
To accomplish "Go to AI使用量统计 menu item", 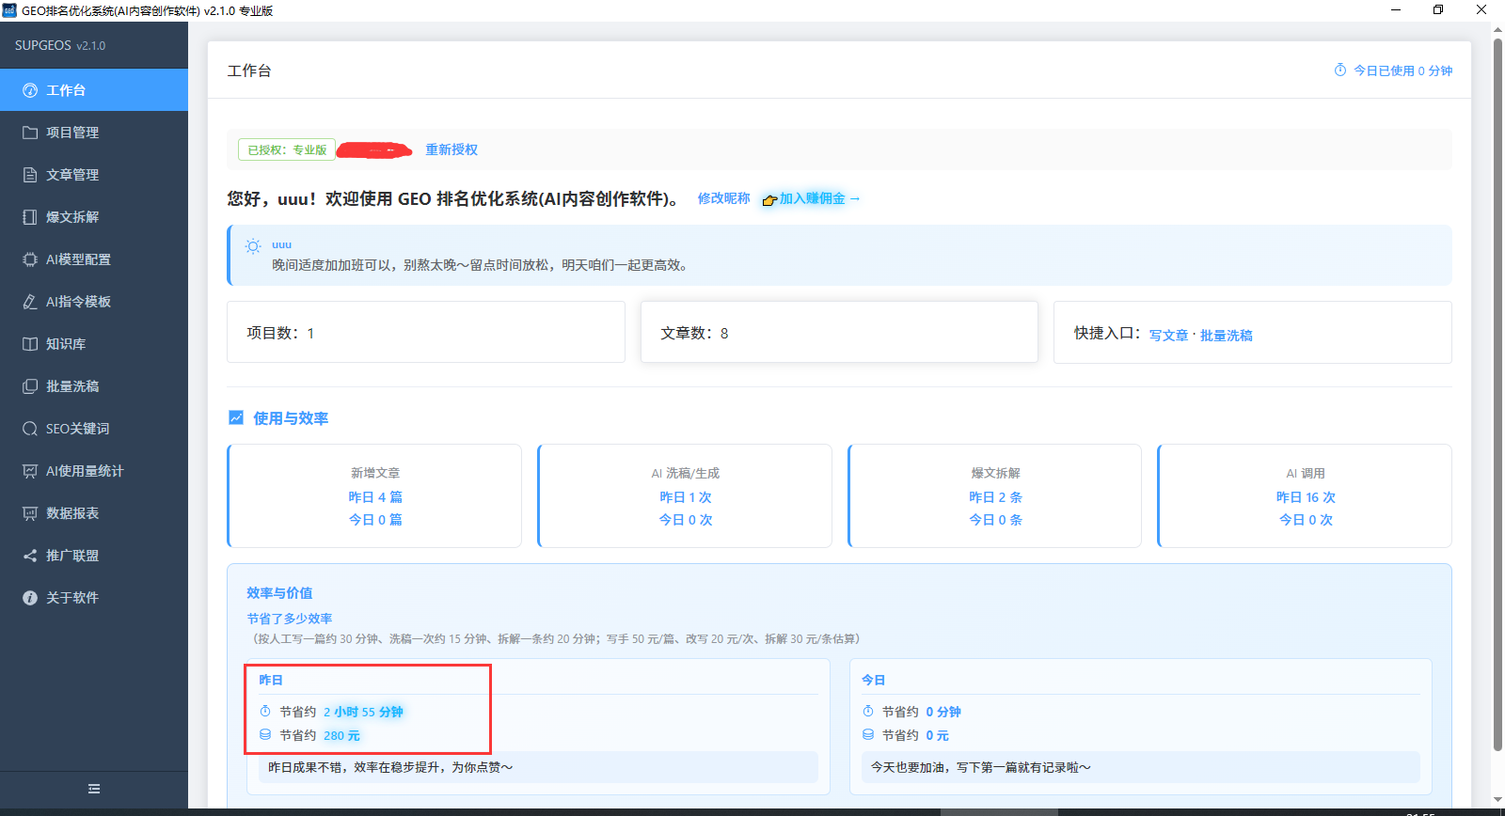I will coord(94,471).
